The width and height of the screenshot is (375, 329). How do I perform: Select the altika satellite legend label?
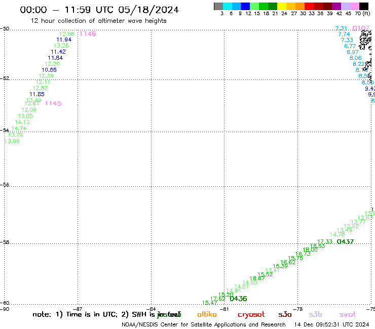207,314
